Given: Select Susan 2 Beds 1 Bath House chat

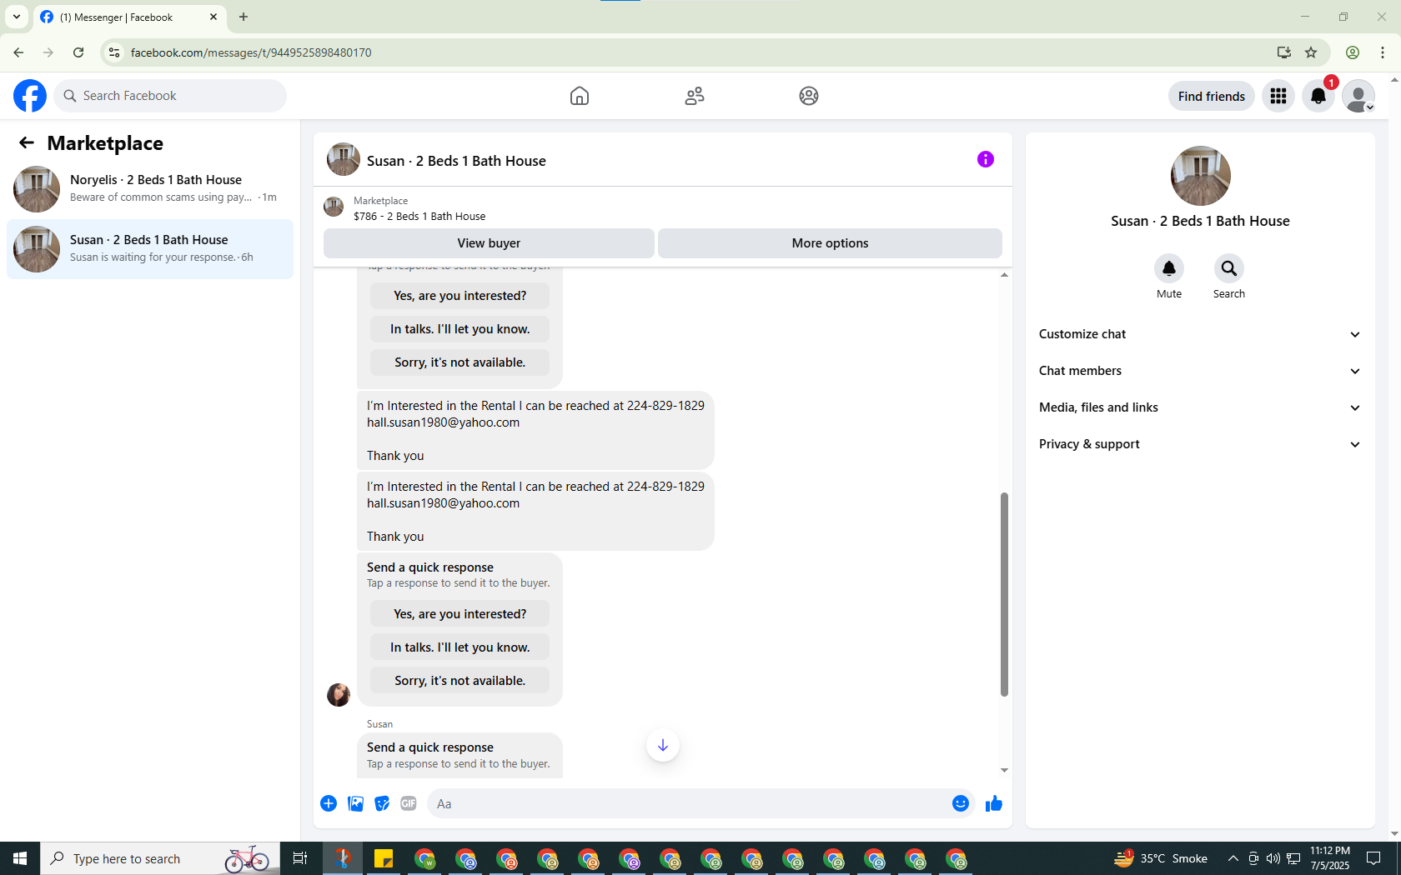Looking at the screenshot, I should [150, 249].
